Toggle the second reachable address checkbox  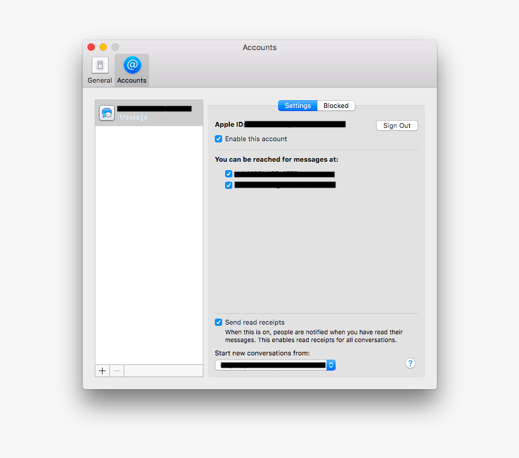click(229, 185)
